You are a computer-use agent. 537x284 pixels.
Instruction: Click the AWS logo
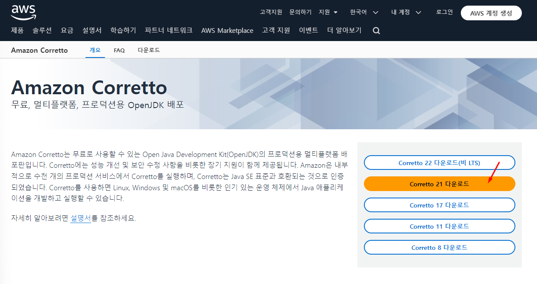[x=23, y=13]
